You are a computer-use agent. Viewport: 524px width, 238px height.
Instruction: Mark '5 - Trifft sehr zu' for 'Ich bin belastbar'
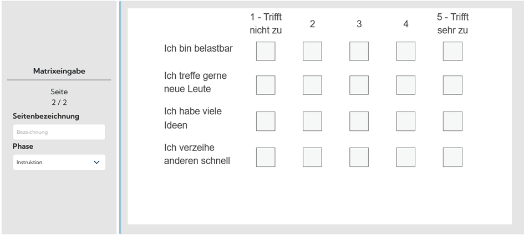coord(452,51)
